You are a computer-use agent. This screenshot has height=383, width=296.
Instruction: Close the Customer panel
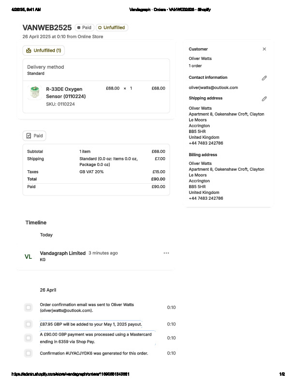(264, 49)
